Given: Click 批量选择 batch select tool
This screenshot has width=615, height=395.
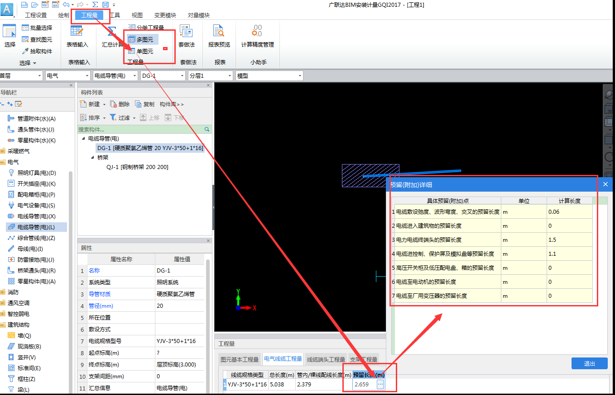Looking at the screenshot, I should tap(37, 28).
